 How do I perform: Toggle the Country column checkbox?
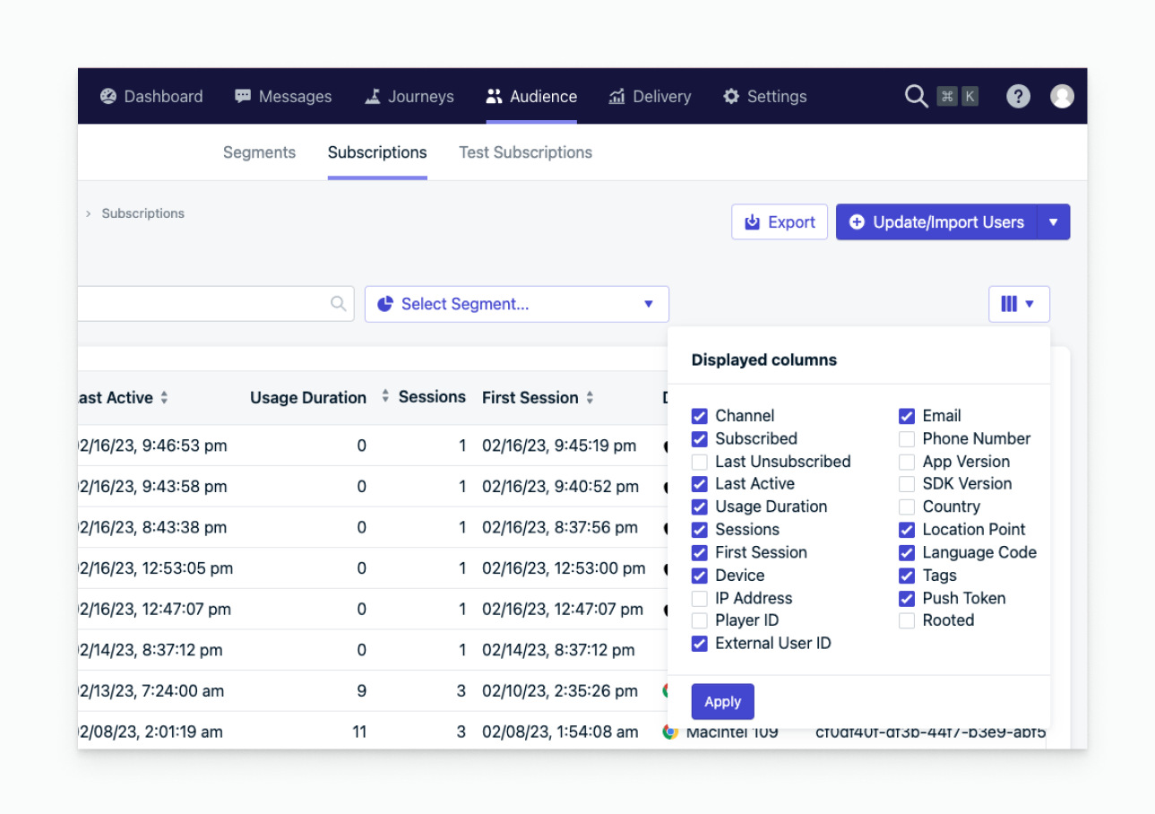tap(907, 507)
